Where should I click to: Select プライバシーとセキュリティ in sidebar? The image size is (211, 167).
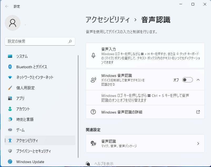40,151
